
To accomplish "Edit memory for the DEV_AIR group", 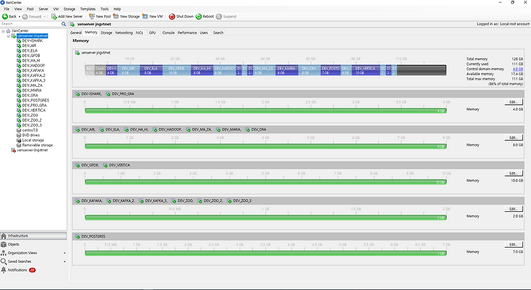I will [513, 138].
